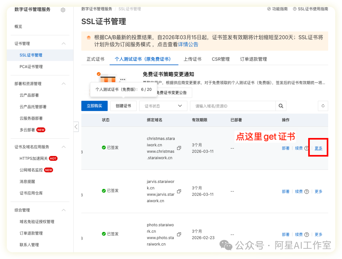This screenshot has height=259, width=342.
Task: Switch to the 正式证书 tab
Action: click(95, 59)
